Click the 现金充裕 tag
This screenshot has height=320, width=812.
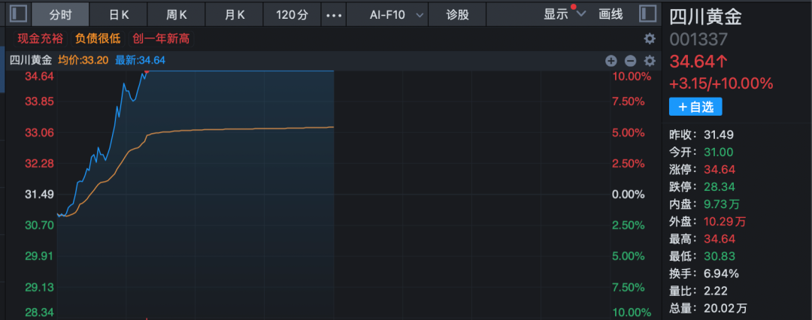point(38,38)
